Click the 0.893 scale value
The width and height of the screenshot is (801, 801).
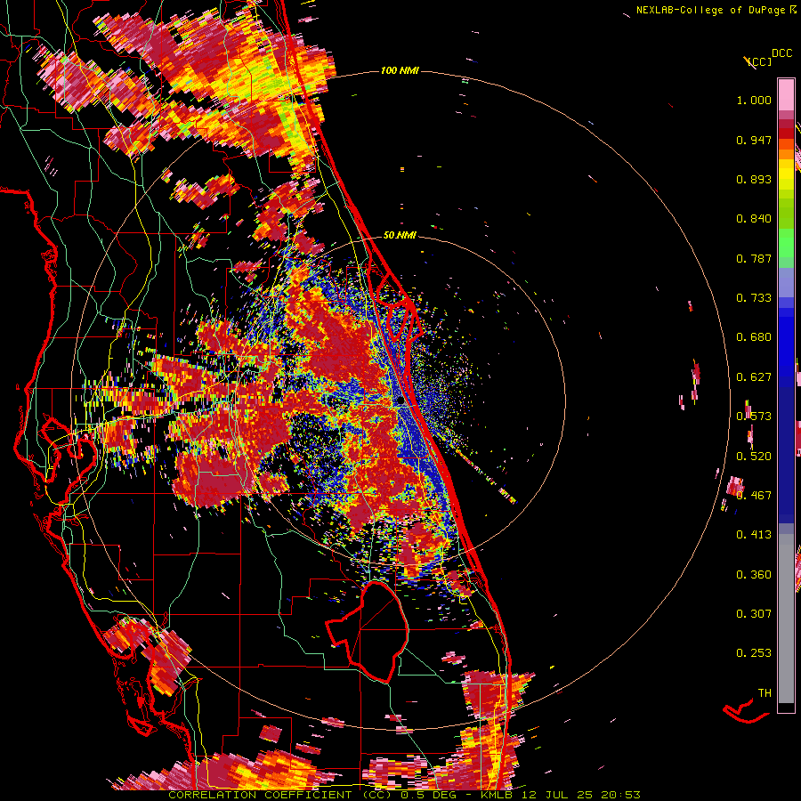(x=754, y=179)
